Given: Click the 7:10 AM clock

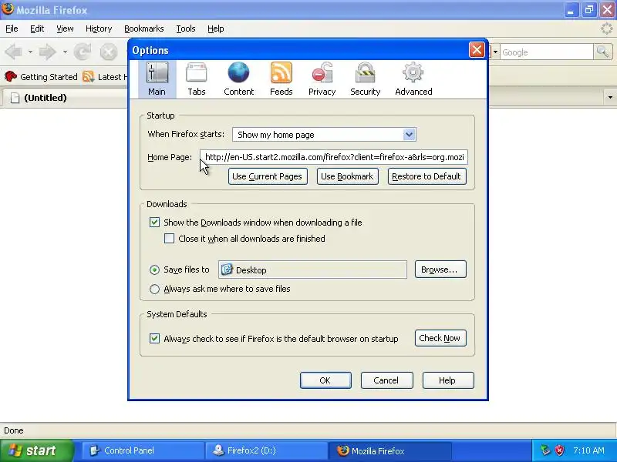Looking at the screenshot, I should 588,450.
